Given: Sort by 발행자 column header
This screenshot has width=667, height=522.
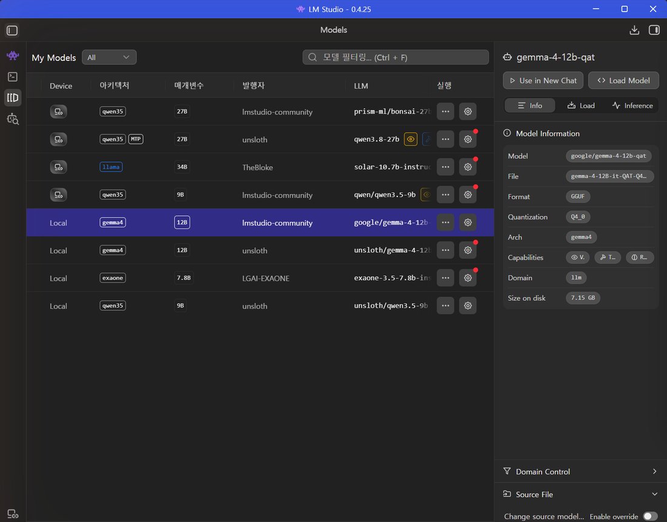Looking at the screenshot, I should coord(253,85).
